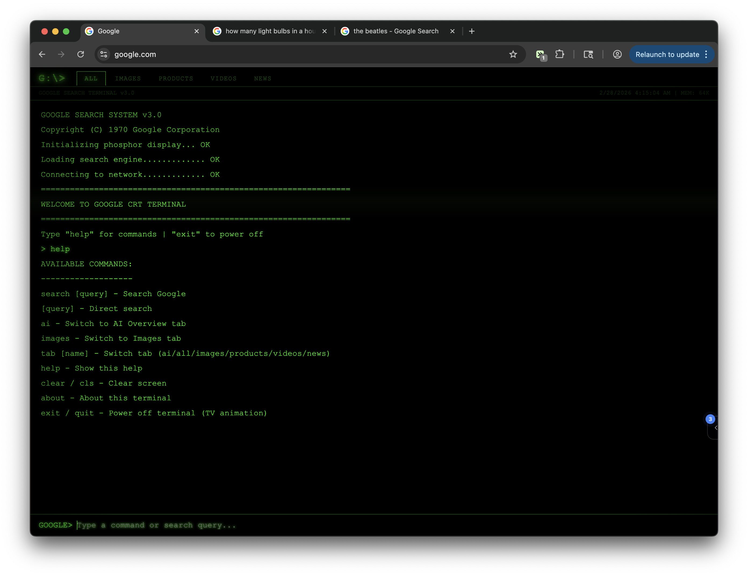Switch to the PRODUCTS terminal tab

tap(176, 79)
